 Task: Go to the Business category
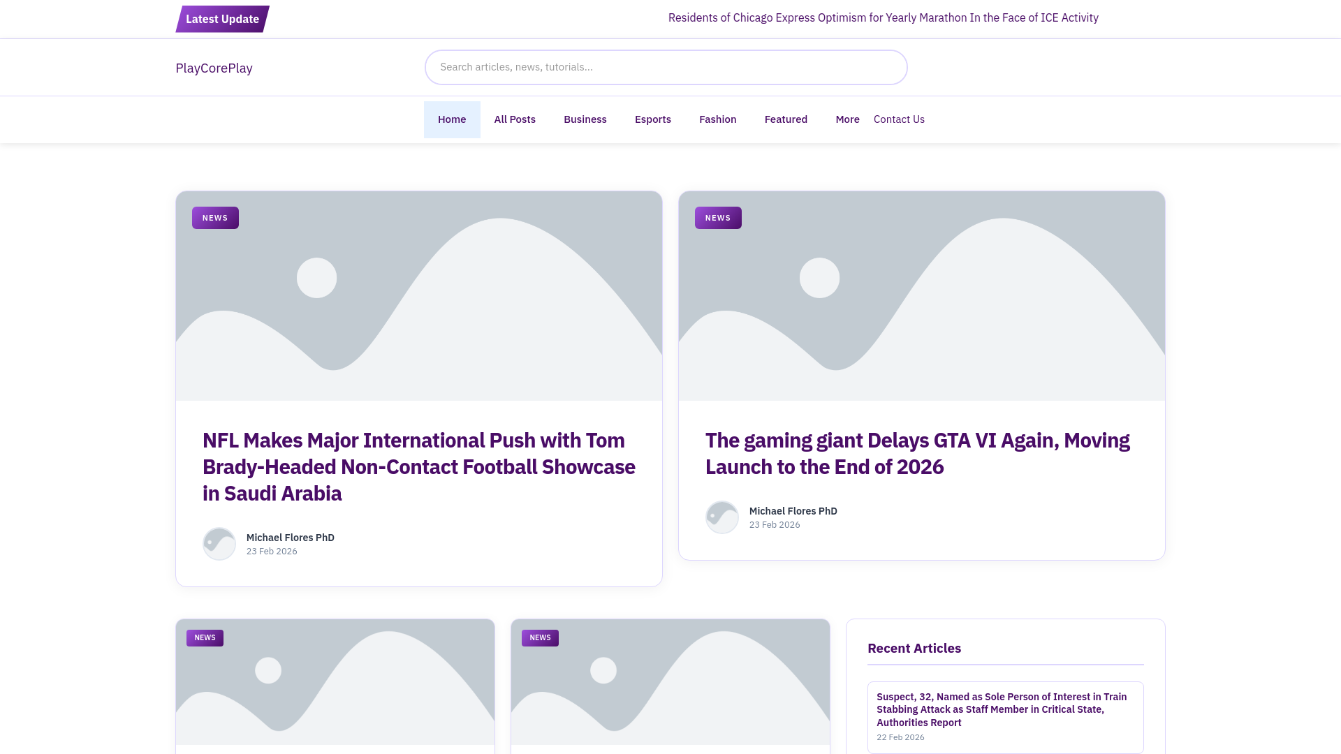585,119
